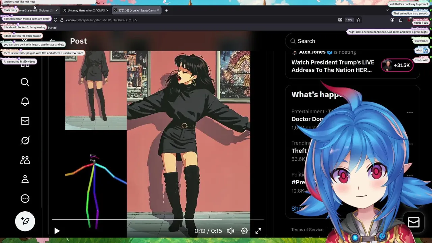Click the search magnifier icon

(x=293, y=41)
